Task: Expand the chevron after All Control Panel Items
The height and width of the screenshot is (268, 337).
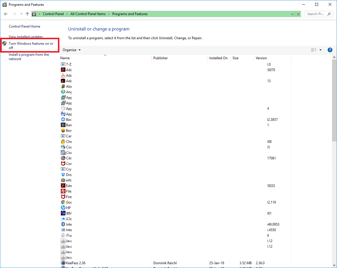Action: point(109,14)
